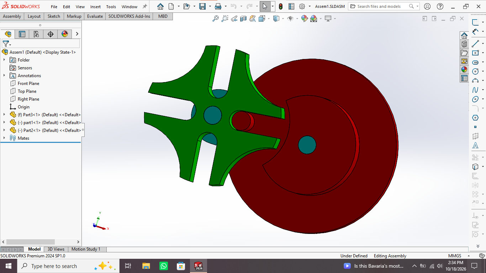Image resolution: width=486 pixels, height=273 pixels.
Task: Open the Help question mark button
Action: [440, 6]
